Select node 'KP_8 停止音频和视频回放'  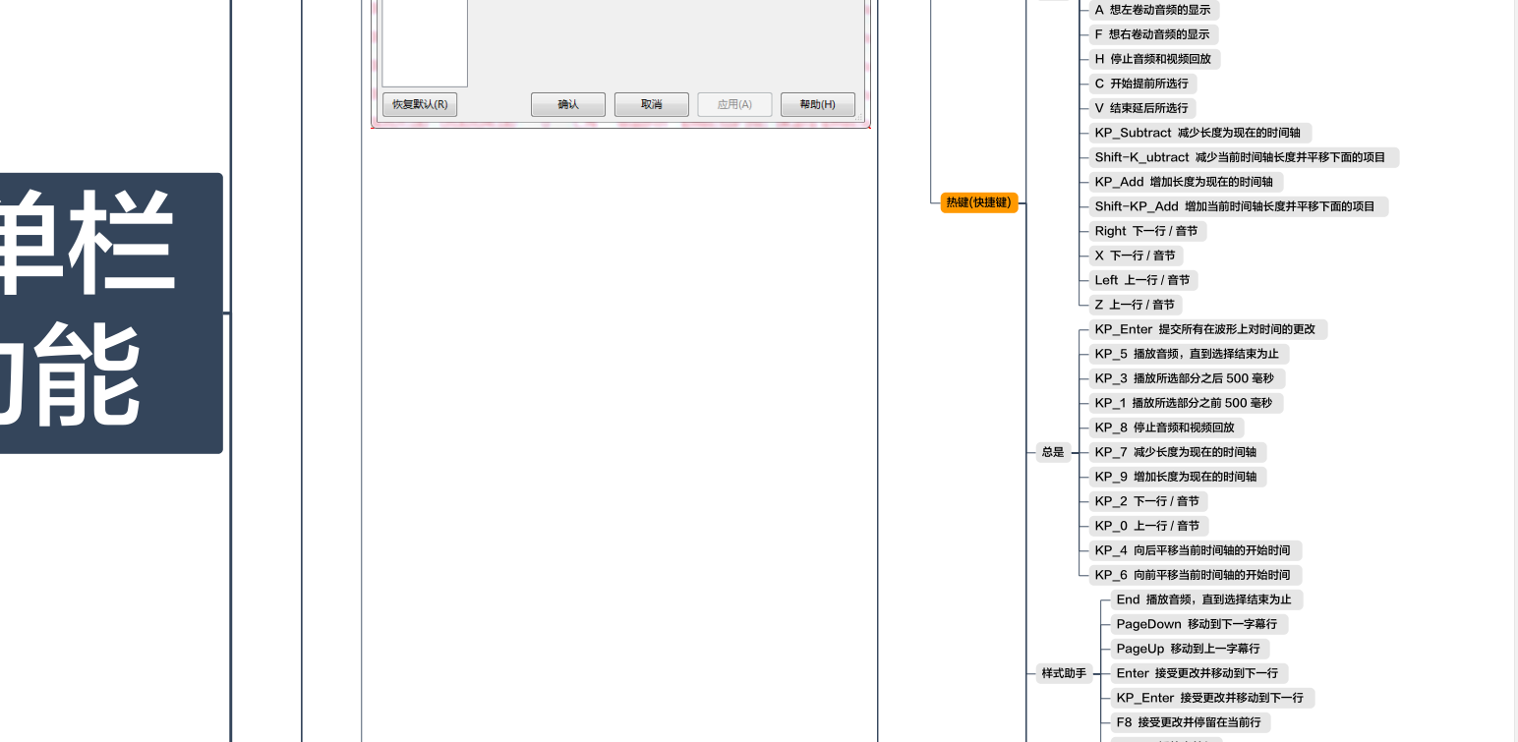click(x=1166, y=428)
